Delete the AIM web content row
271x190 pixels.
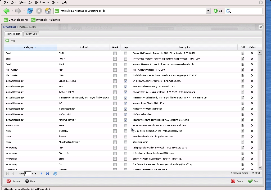pyautogui.click(x=252, y=120)
